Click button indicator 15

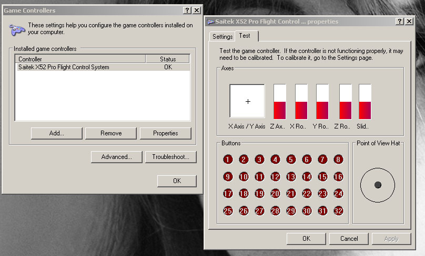[322, 177]
